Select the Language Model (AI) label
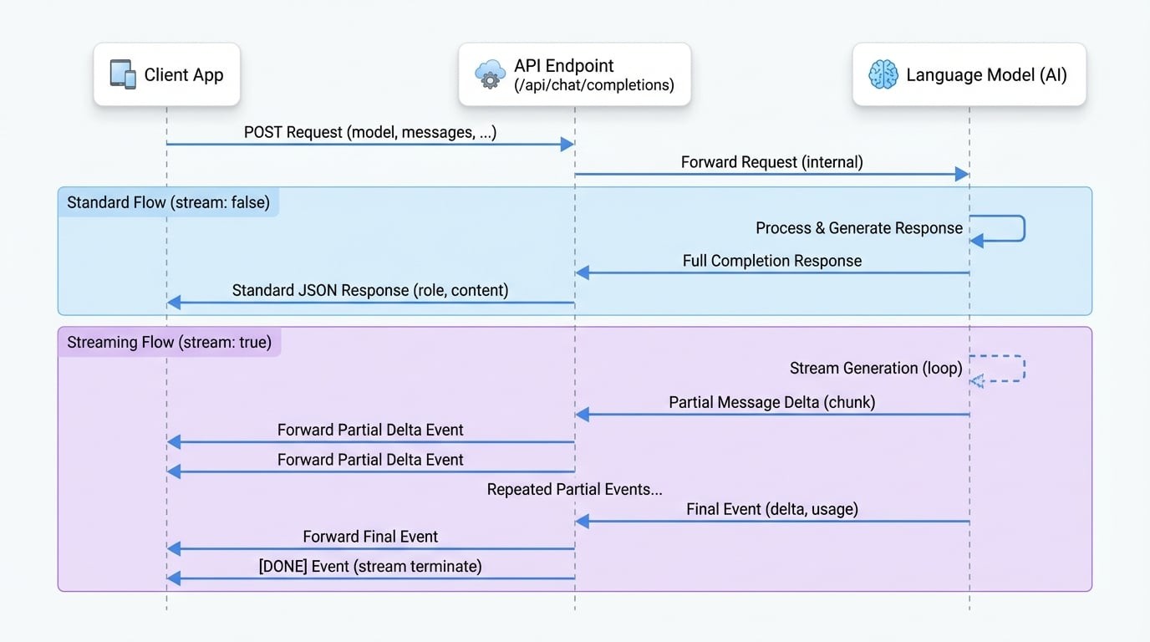 (986, 74)
